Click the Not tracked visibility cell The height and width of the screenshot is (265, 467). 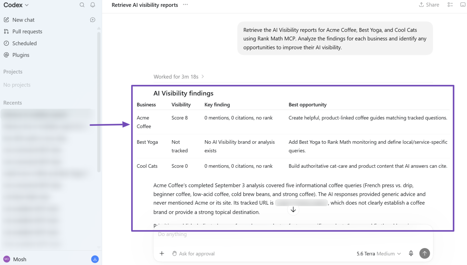(x=179, y=146)
